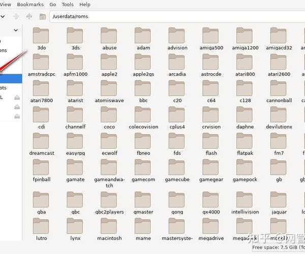Select the fbneo folder
The image size is (305, 254).
pos(143,144)
